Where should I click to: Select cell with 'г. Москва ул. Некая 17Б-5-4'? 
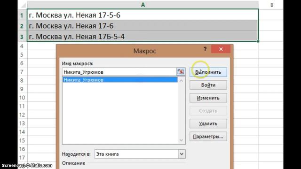pyautogui.click(x=143, y=37)
